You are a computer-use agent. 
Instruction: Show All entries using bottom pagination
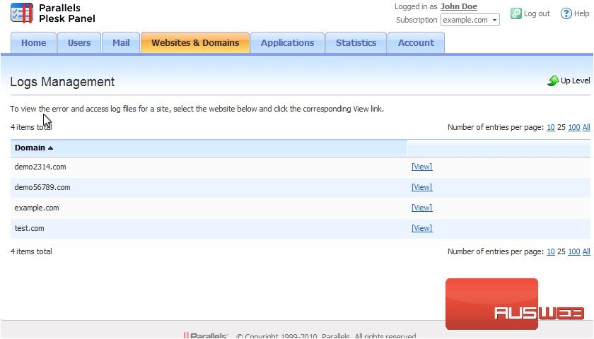[586, 252]
